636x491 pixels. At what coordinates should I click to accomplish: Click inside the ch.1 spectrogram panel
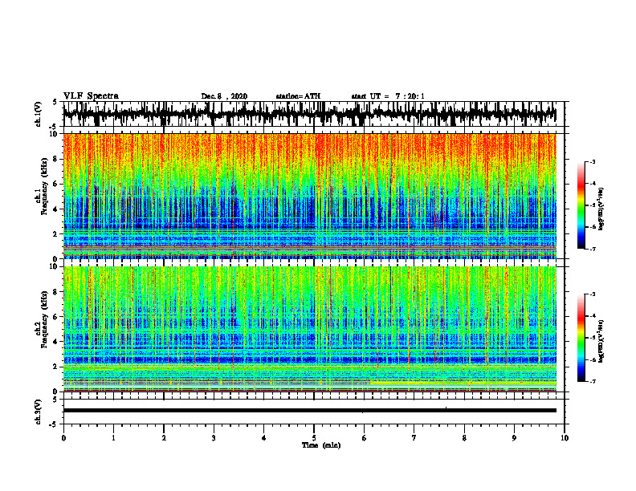point(309,196)
